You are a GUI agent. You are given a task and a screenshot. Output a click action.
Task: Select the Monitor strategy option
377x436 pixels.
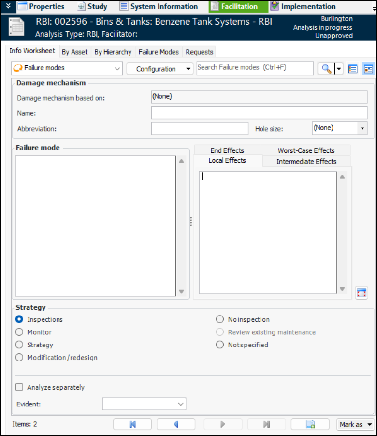click(19, 332)
